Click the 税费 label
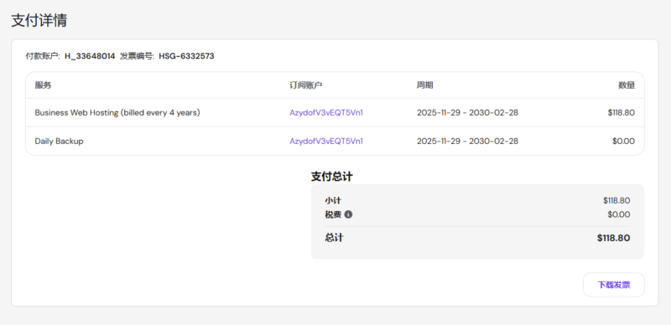The width and height of the screenshot is (671, 325). click(x=333, y=214)
